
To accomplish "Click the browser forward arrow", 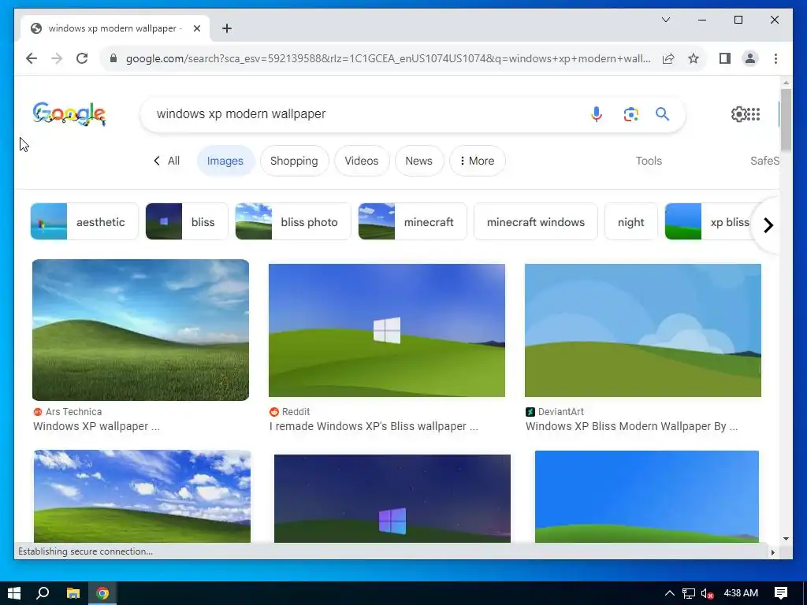I will pyautogui.click(x=57, y=58).
